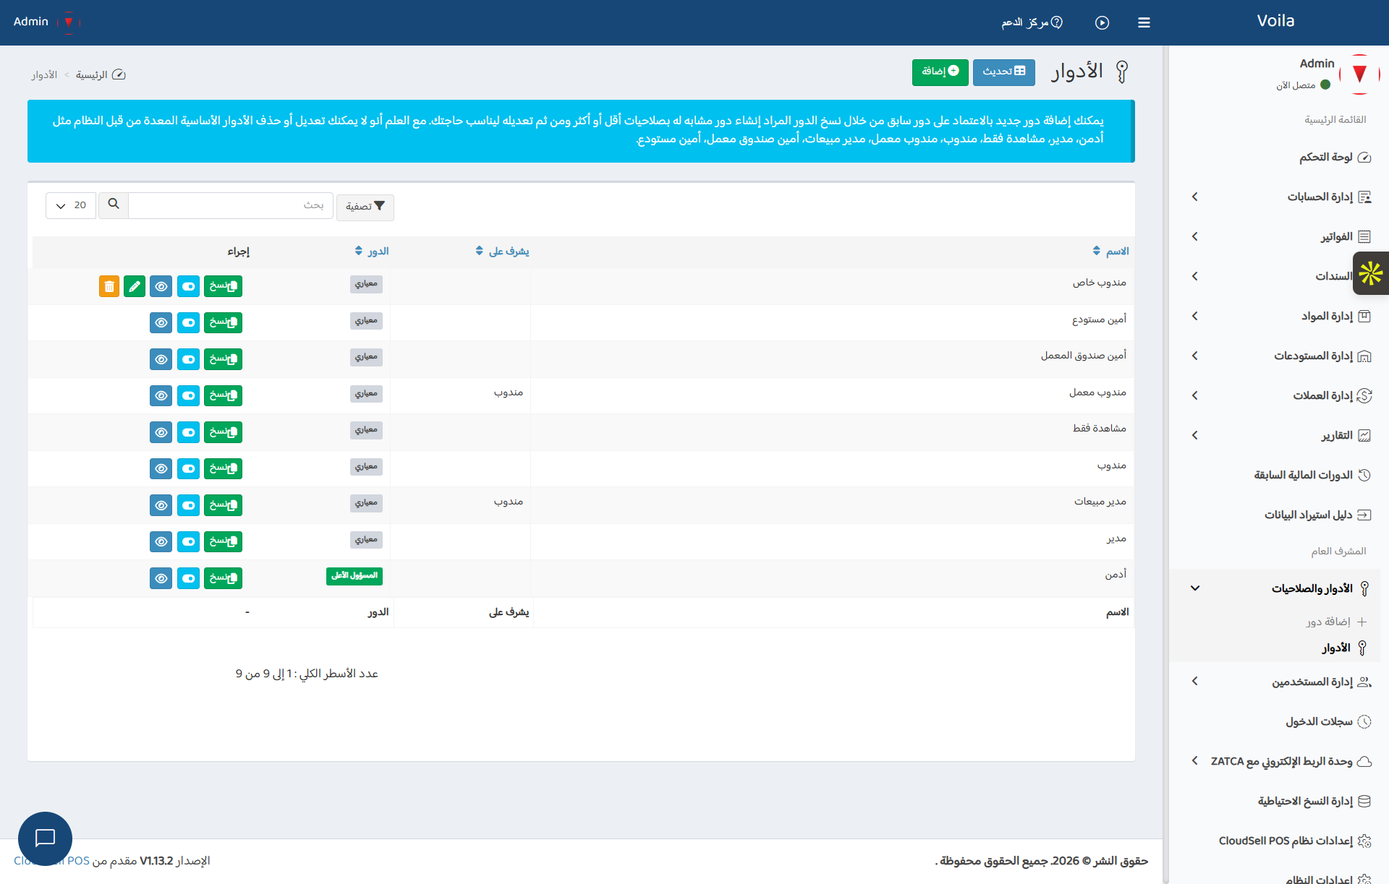
Task: Click the green edit pencil for مندوب خاص
Action: coord(135,286)
